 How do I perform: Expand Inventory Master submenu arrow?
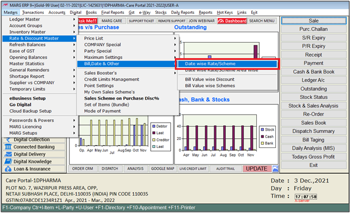point(74,32)
